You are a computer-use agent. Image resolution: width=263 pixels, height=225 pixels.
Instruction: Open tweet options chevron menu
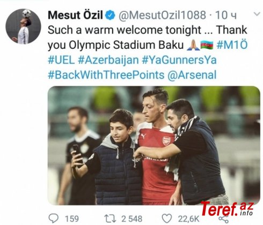pyautogui.click(x=257, y=14)
